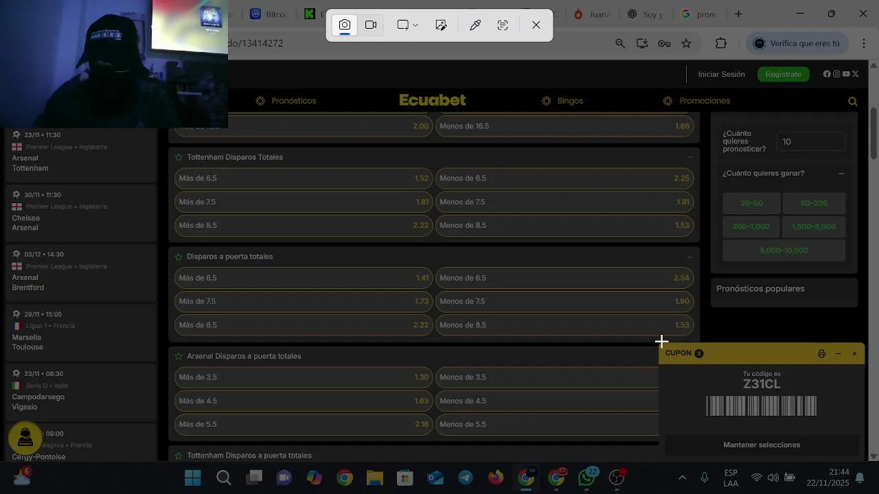Close the snipping toolbar with the X

(x=536, y=25)
